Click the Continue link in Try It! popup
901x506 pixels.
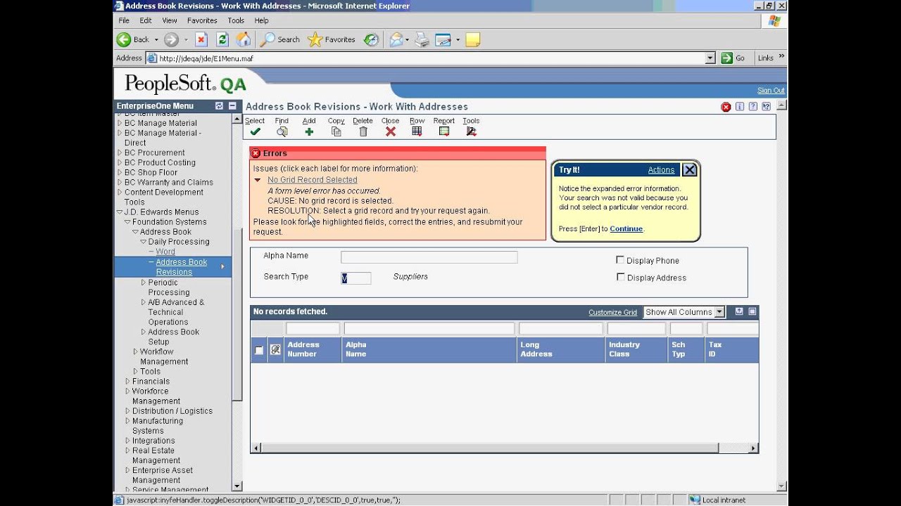[626, 228]
